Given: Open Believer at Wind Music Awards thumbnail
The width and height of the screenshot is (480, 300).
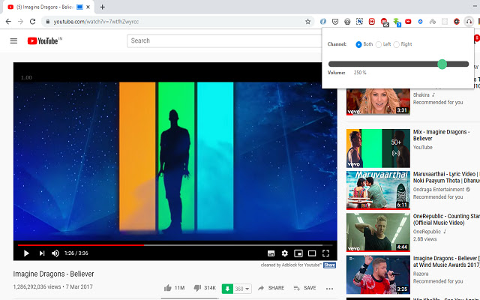Looking at the screenshot, I should point(378,274).
